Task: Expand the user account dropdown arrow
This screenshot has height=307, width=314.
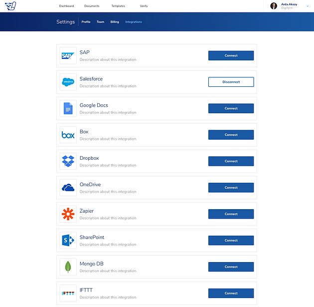Action: tap(308, 6)
